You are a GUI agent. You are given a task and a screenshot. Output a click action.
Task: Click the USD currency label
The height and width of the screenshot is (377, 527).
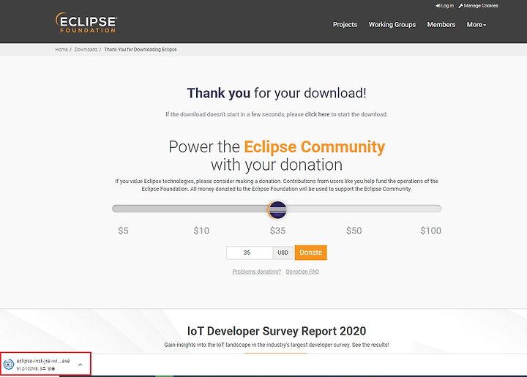(283, 253)
